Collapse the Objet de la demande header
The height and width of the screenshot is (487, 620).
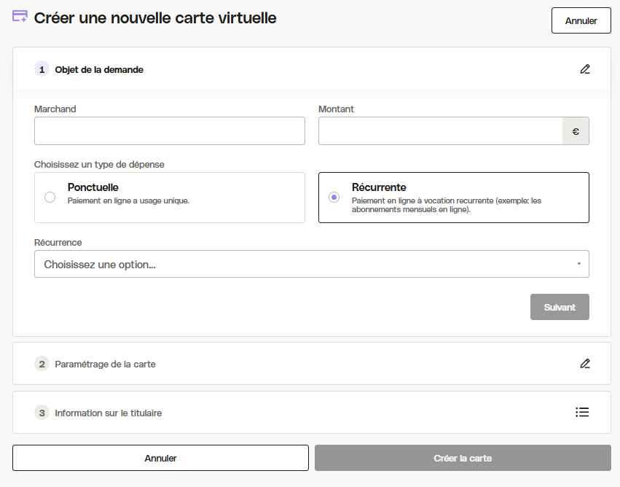[x=312, y=69]
